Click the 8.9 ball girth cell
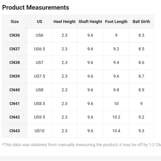 141,90
